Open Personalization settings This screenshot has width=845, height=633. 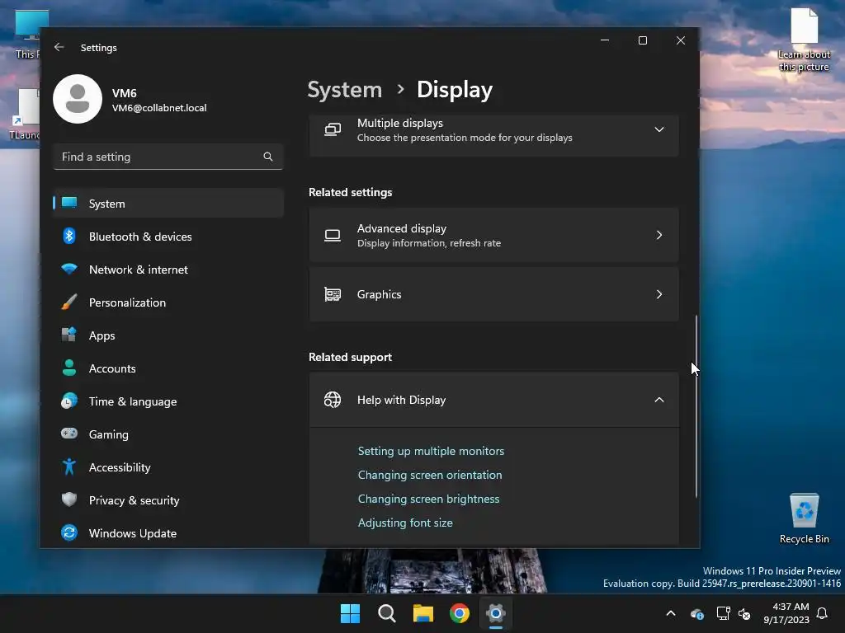click(x=168, y=302)
